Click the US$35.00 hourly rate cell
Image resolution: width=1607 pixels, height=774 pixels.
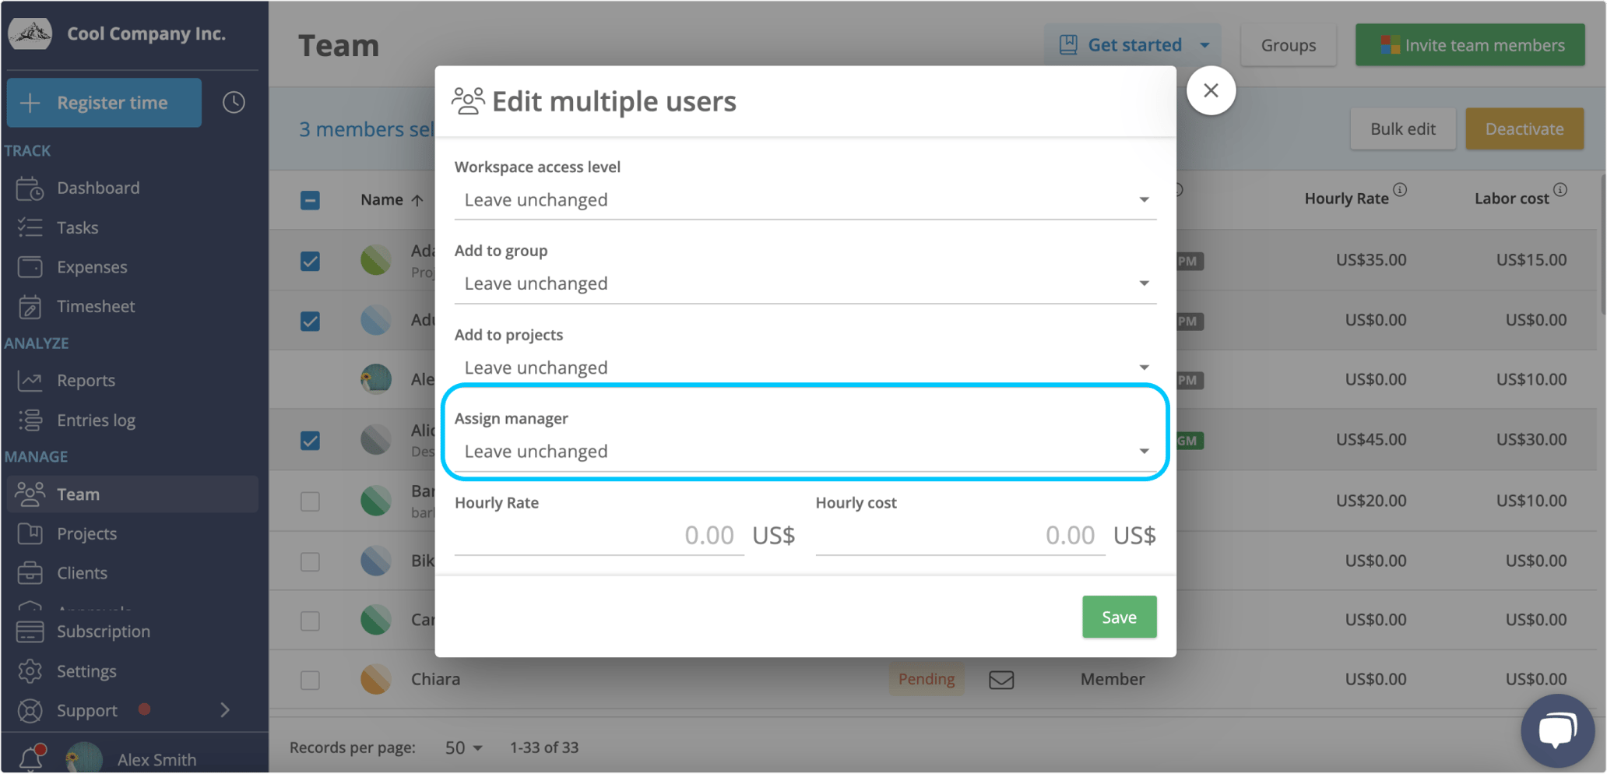[1371, 260]
